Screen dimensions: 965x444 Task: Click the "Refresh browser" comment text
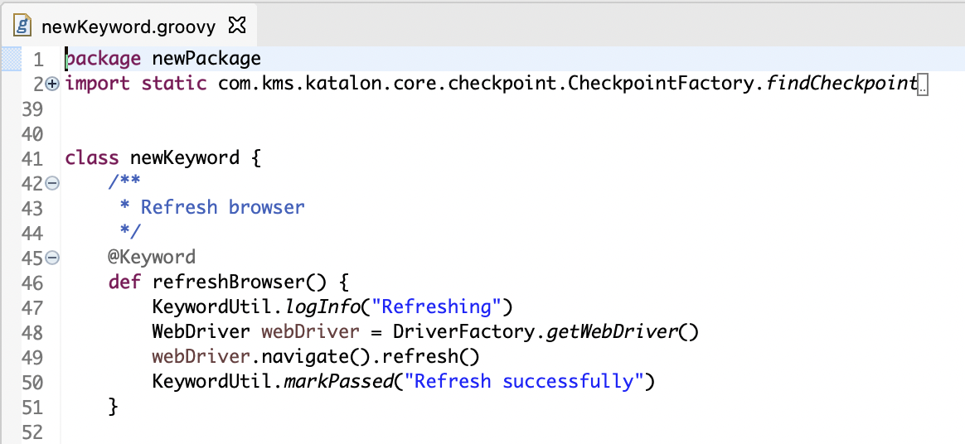coord(222,207)
